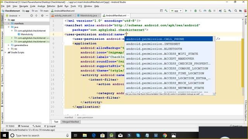This screenshot has height=139, width=248.
Task: Select android.permission.CALL_PHONE highlighted suggestion
Action: click(169, 39)
